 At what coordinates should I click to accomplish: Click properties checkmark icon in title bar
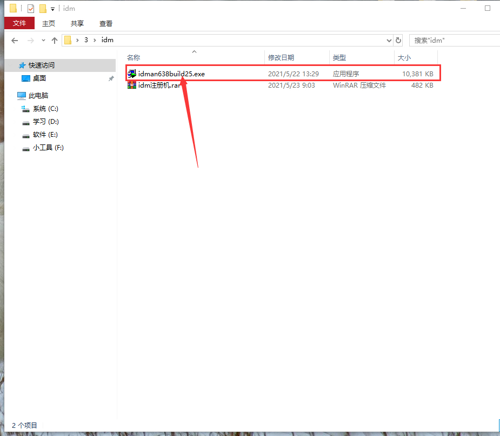pos(31,9)
